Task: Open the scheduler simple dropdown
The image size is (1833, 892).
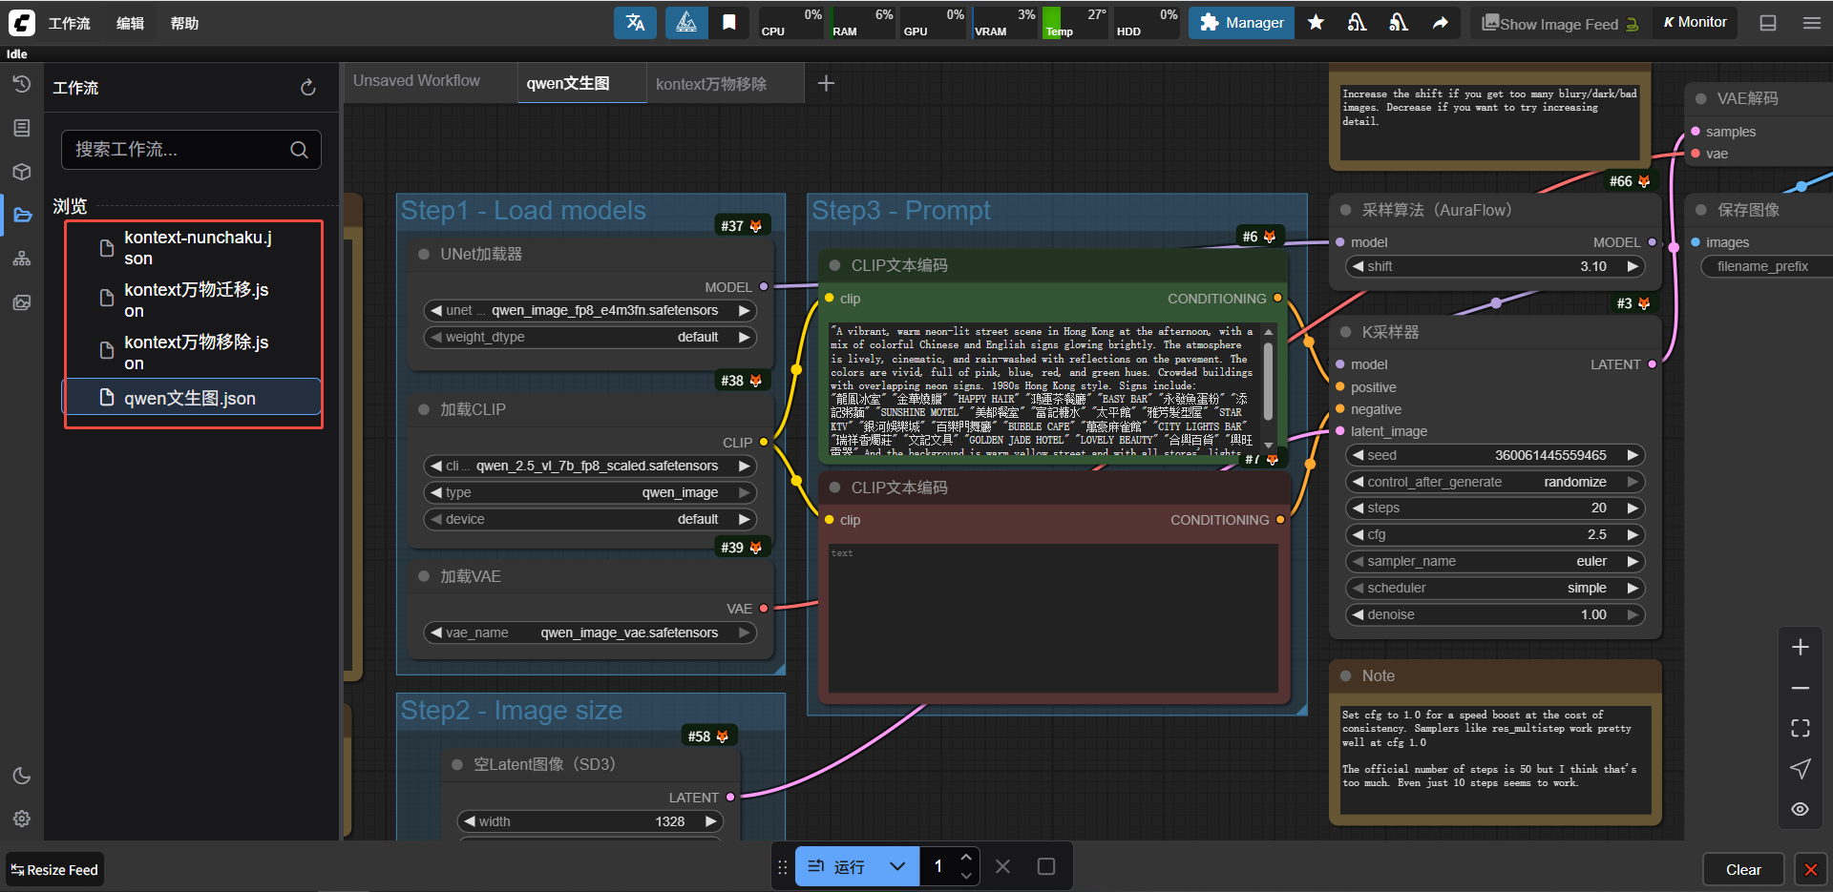Action: pos(1496,588)
